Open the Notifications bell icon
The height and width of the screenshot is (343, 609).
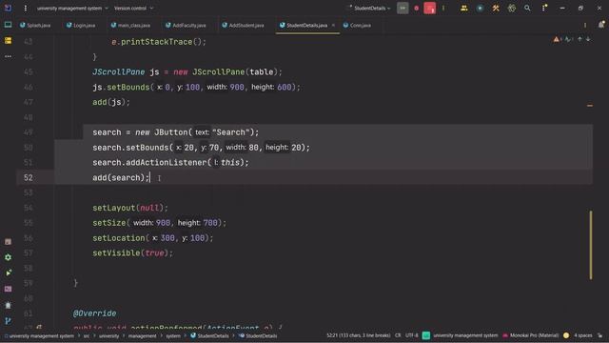click(x=600, y=25)
